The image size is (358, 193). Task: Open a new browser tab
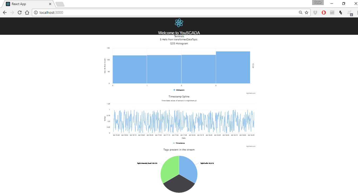tap(60, 4)
